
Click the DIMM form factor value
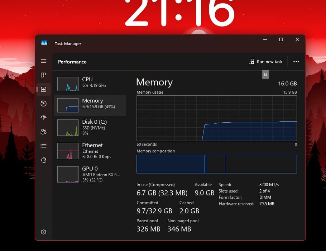click(265, 197)
